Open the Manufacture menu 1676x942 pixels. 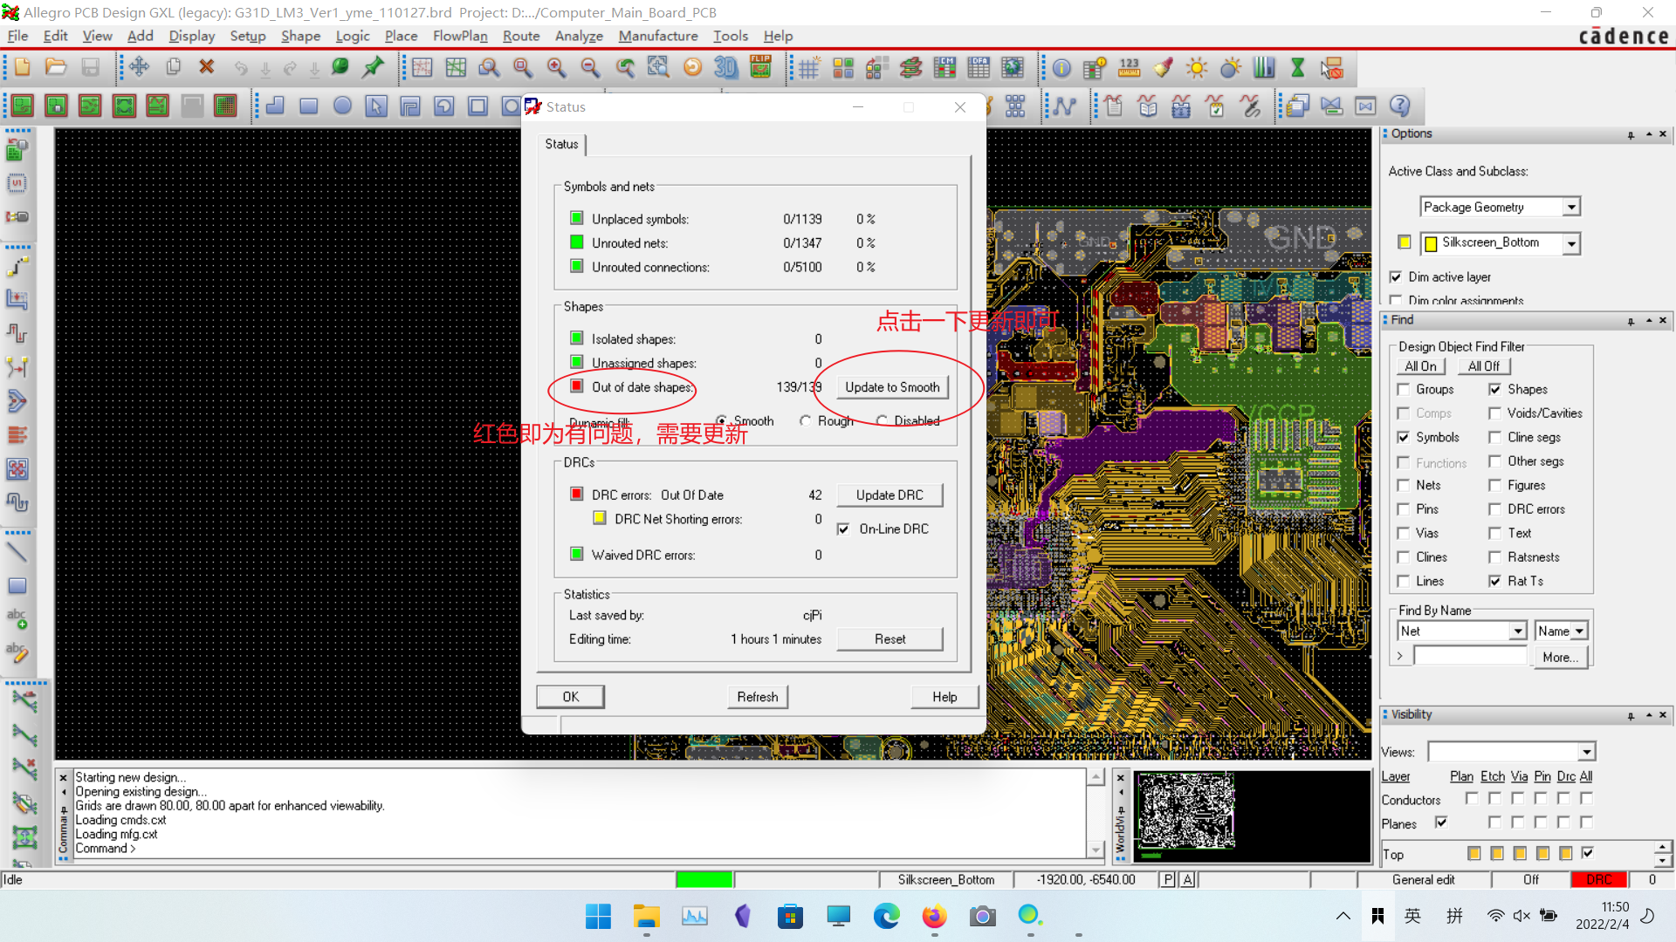(x=657, y=36)
